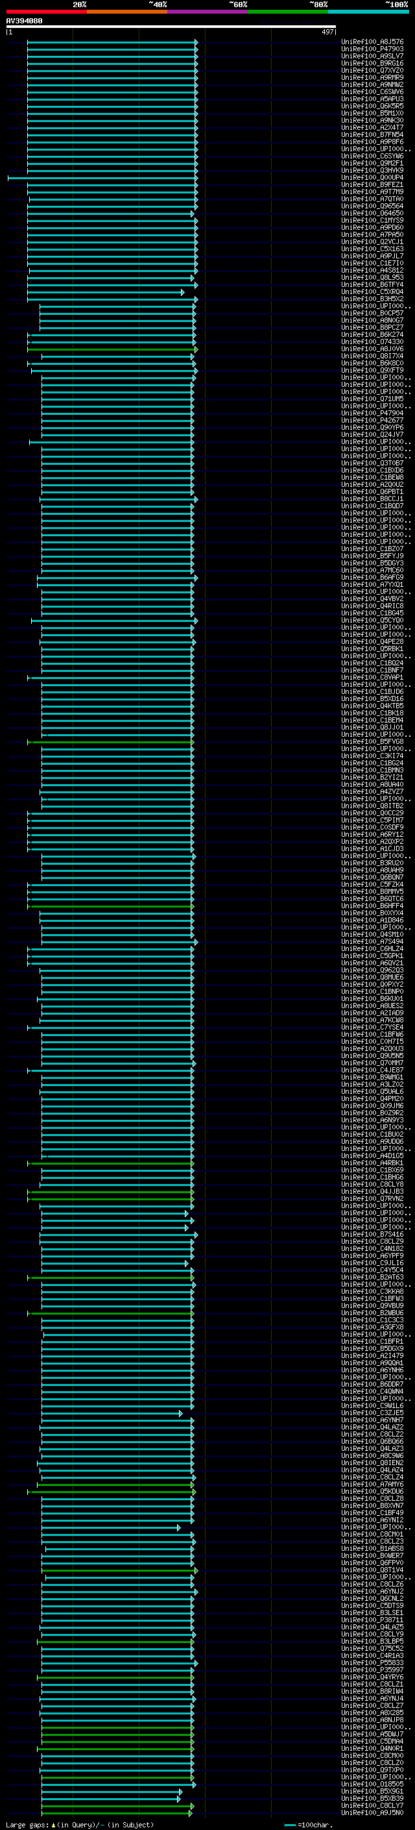Select the UniRef100_B8XVN7 label
Screen dimensions: 415x1830
(372, 1505)
